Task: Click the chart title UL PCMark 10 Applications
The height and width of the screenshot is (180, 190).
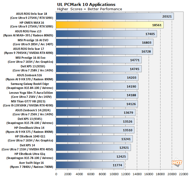Action: 86,5
